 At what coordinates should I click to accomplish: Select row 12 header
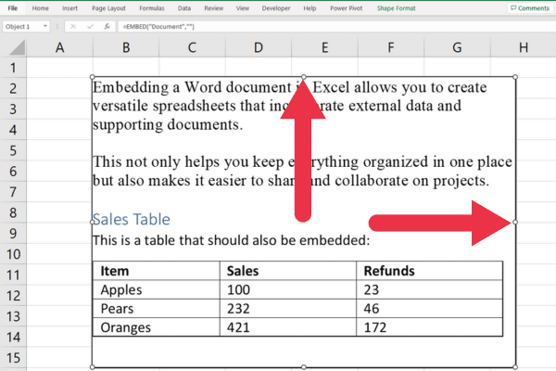pos(13,295)
